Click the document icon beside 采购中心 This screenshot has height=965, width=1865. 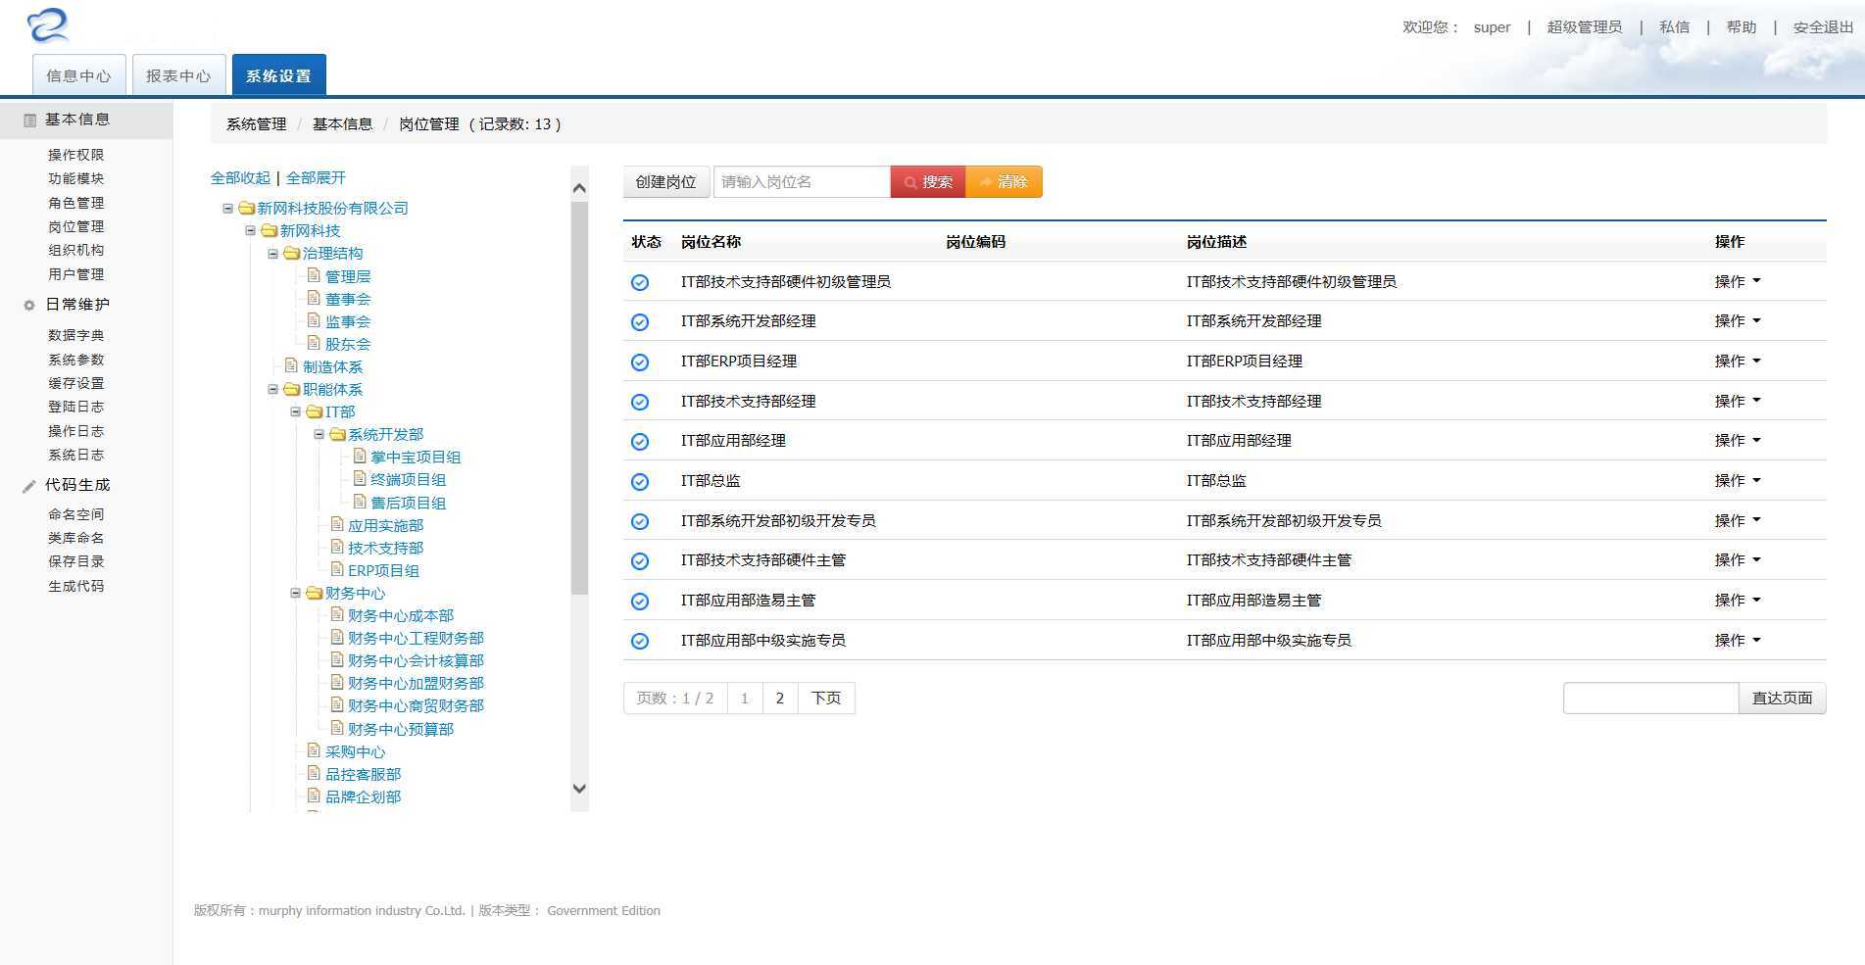tap(315, 750)
